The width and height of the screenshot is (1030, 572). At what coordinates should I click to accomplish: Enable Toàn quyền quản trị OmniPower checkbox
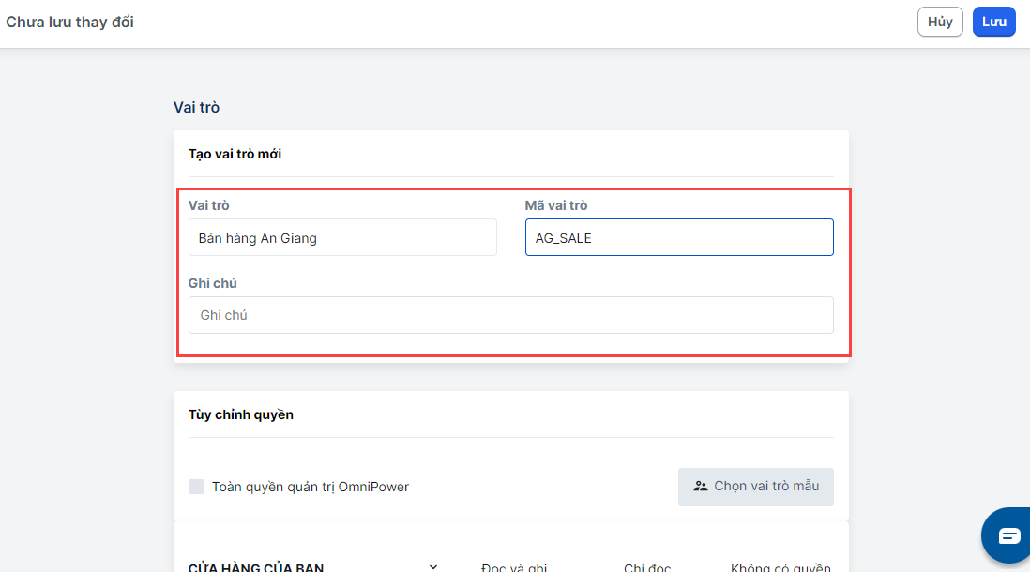click(196, 487)
